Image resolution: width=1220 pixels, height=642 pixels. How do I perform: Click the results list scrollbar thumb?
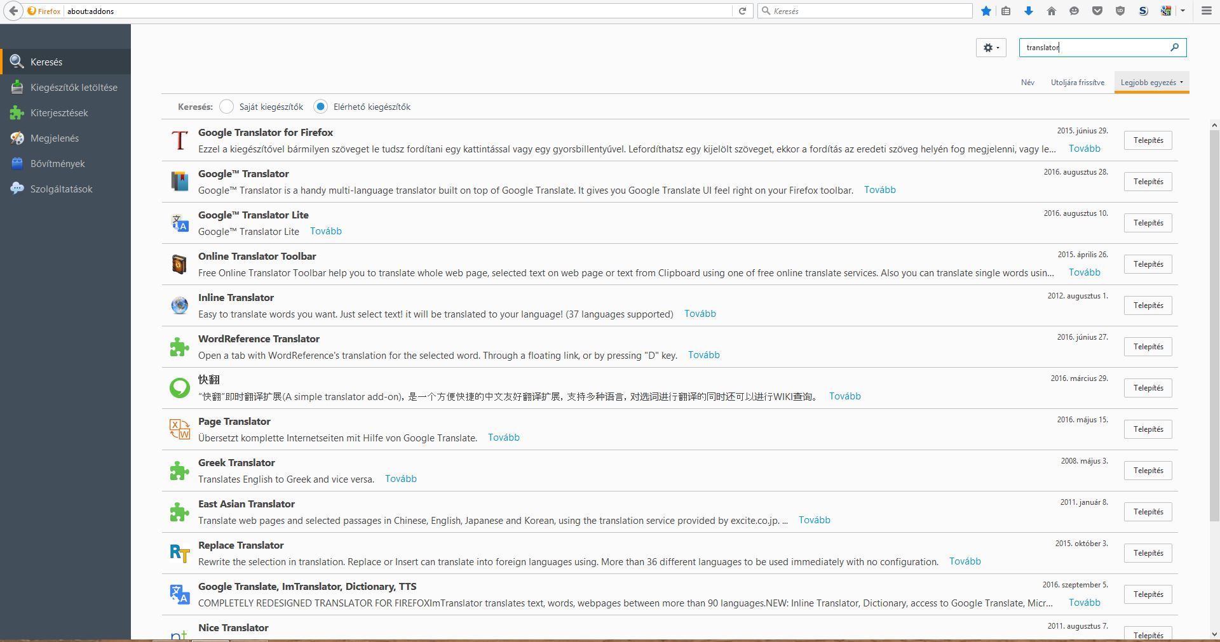(1214, 325)
